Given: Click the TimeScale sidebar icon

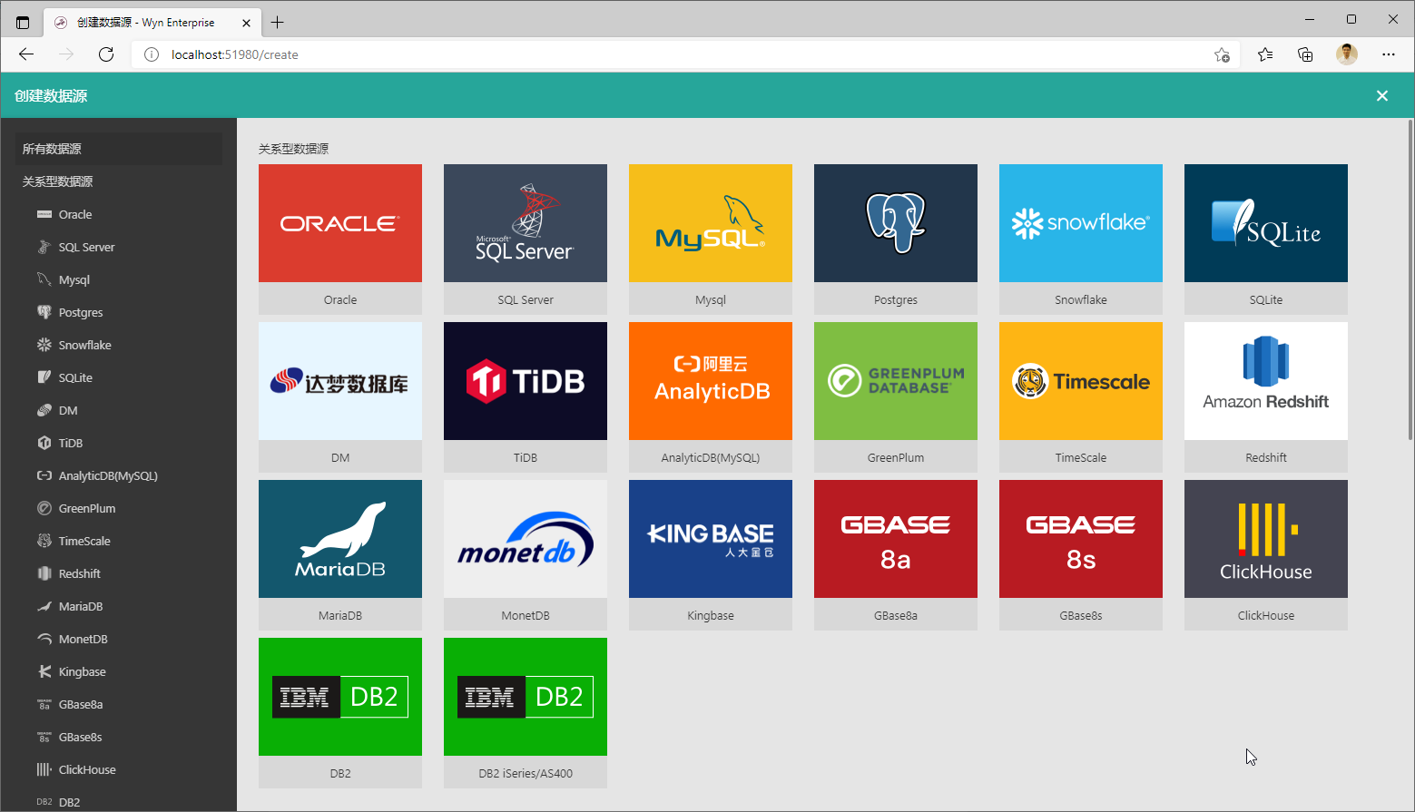Looking at the screenshot, I should coord(44,541).
